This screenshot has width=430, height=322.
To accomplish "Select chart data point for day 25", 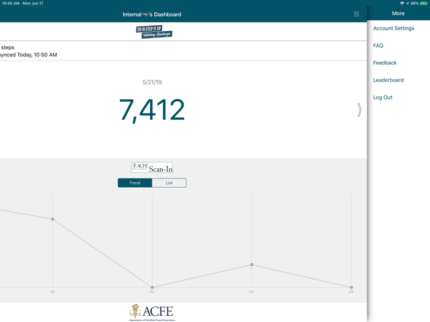I will [x=351, y=287].
